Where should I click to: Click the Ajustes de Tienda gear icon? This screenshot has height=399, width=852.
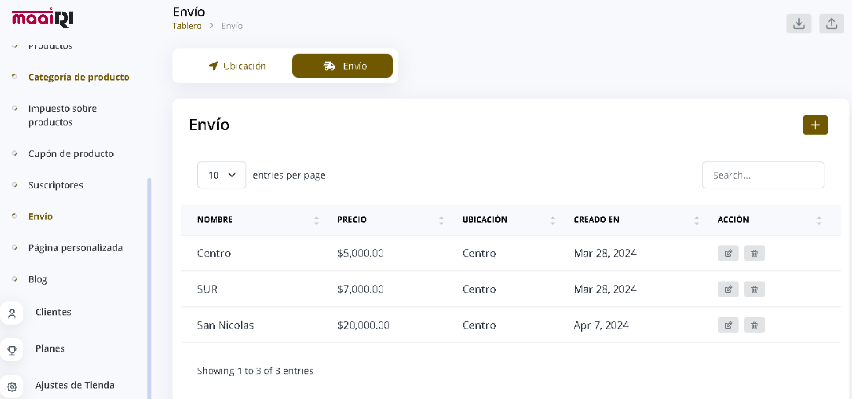pyautogui.click(x=12, y=387)
